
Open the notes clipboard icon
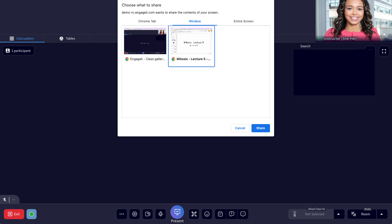pos(220,214)
